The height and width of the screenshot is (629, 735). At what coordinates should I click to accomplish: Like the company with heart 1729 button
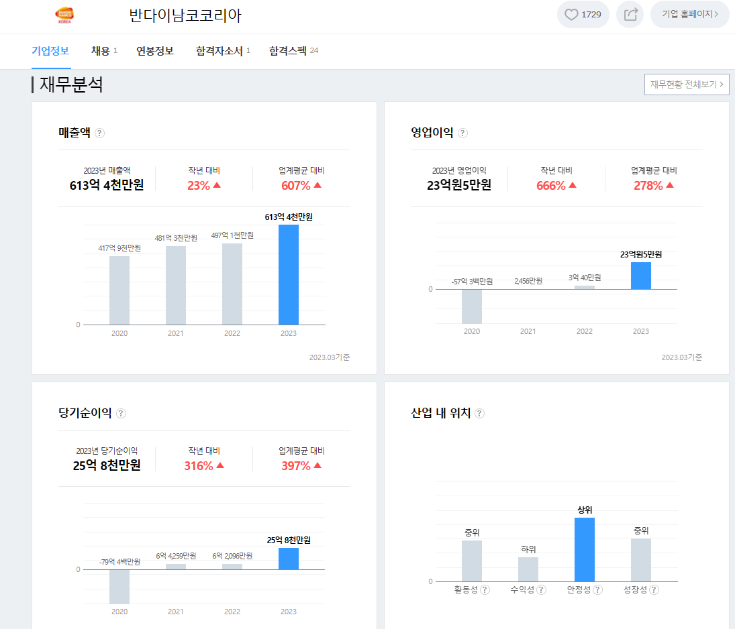click(583, 15)
